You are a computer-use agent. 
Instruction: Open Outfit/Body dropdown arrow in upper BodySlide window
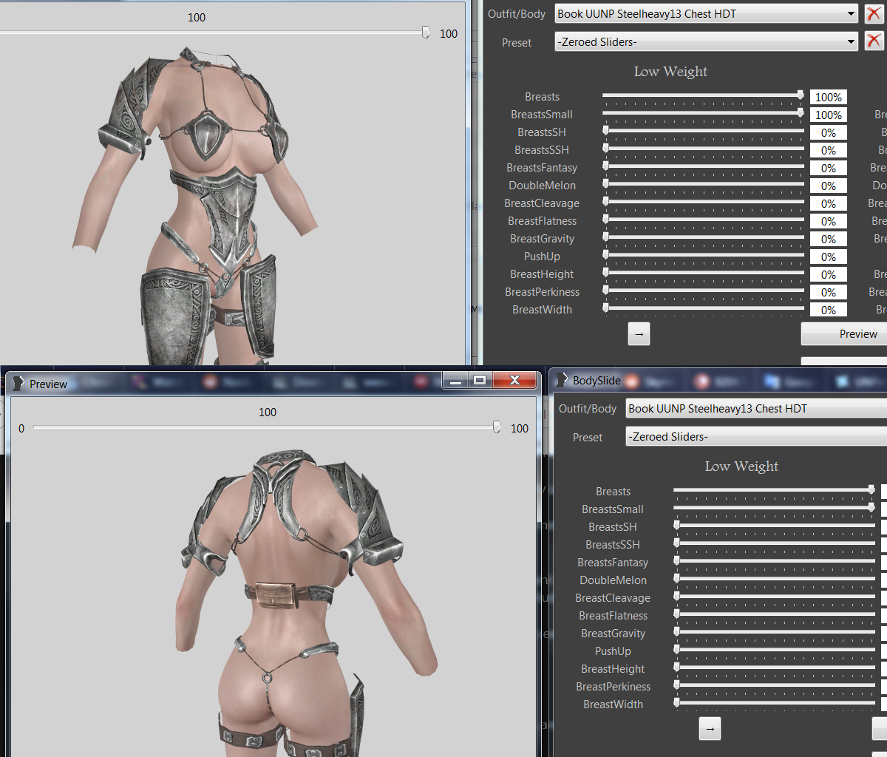[852, 14]
